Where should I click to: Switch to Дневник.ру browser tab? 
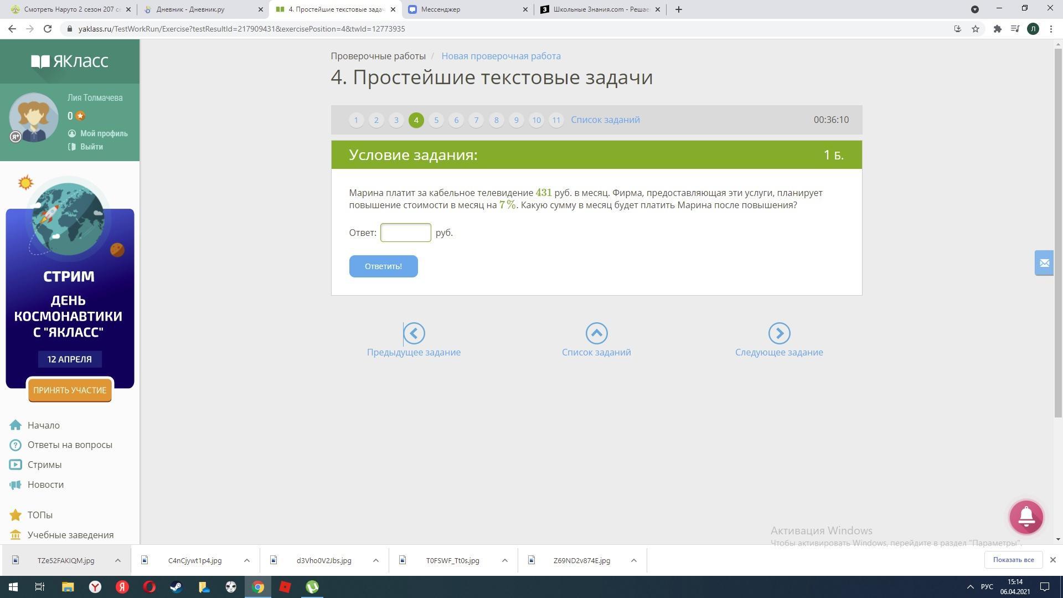click(x=198, y=9)
